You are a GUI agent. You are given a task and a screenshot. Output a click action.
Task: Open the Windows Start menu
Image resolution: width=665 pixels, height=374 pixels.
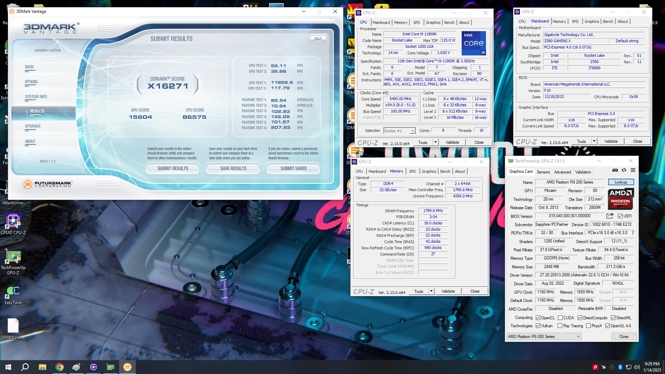8,367
